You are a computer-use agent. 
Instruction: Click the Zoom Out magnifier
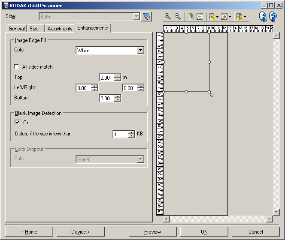coord(178,17)
